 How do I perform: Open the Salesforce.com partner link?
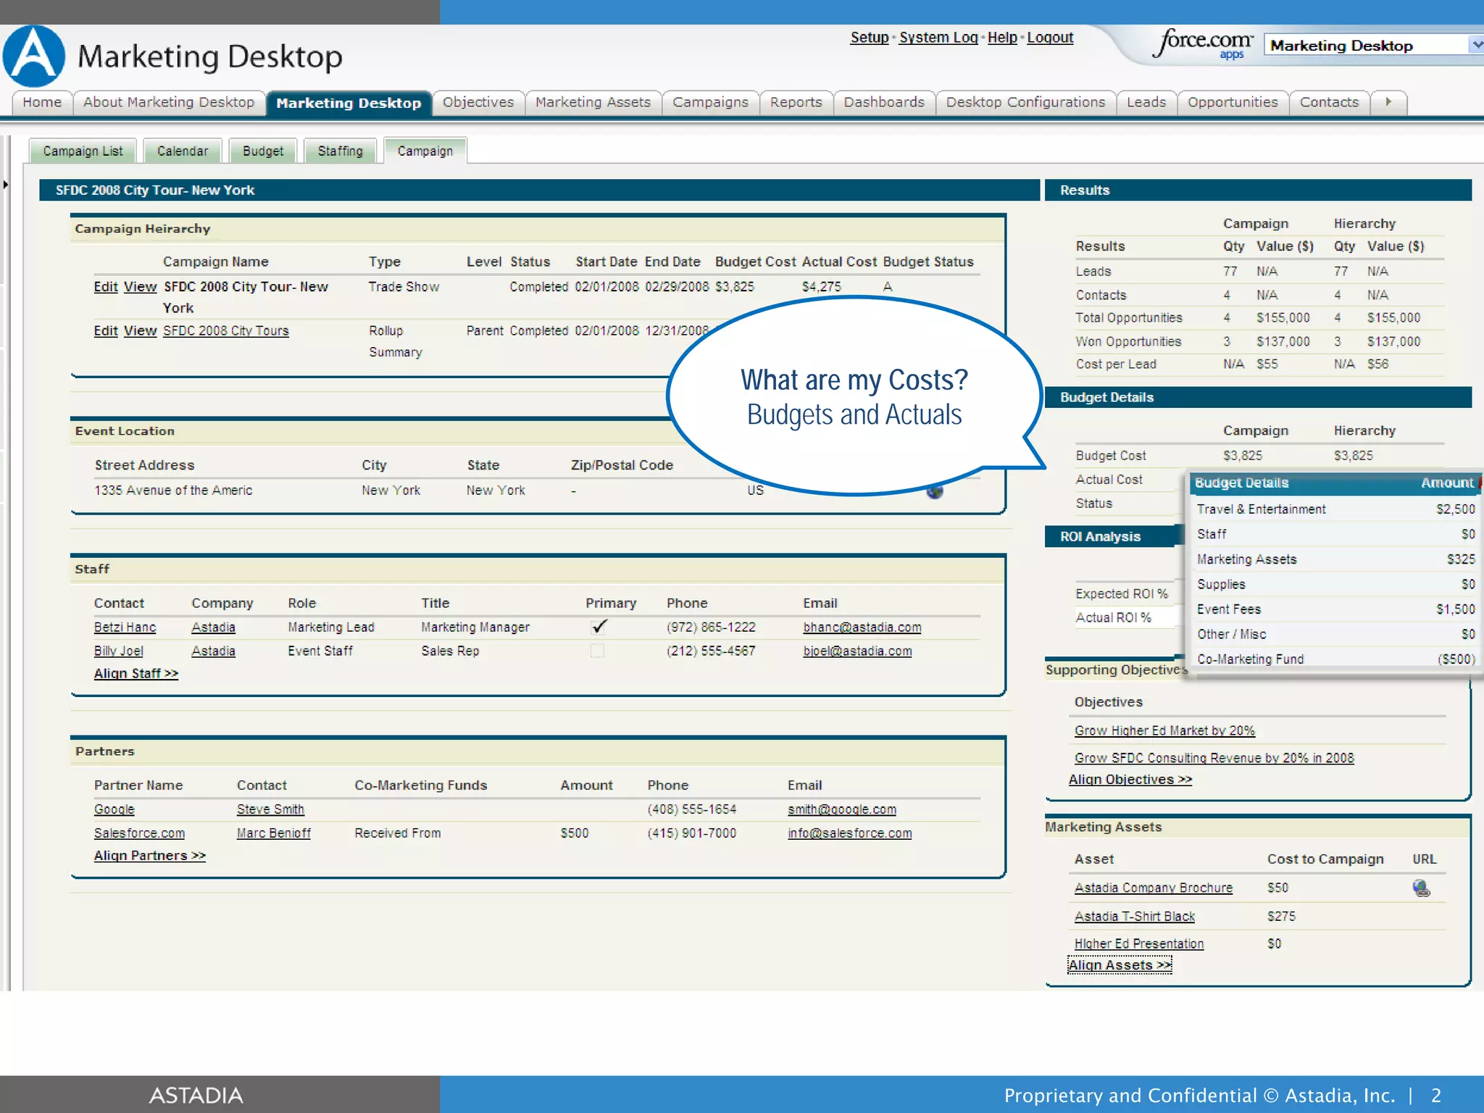point(139,833)
